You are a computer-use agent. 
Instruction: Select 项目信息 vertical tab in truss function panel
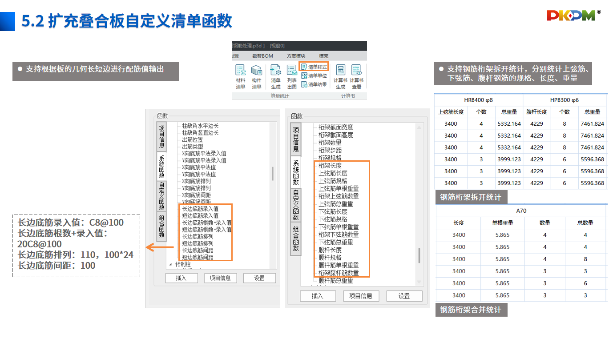tap(296, 139)
